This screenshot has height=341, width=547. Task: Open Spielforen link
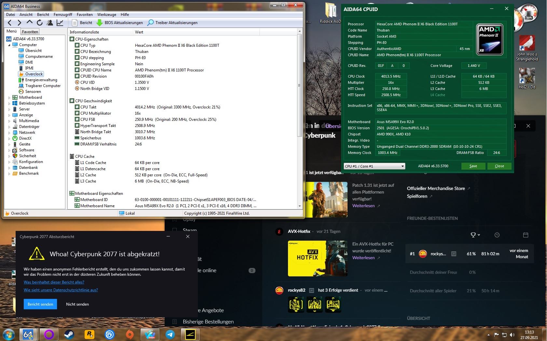417,196
